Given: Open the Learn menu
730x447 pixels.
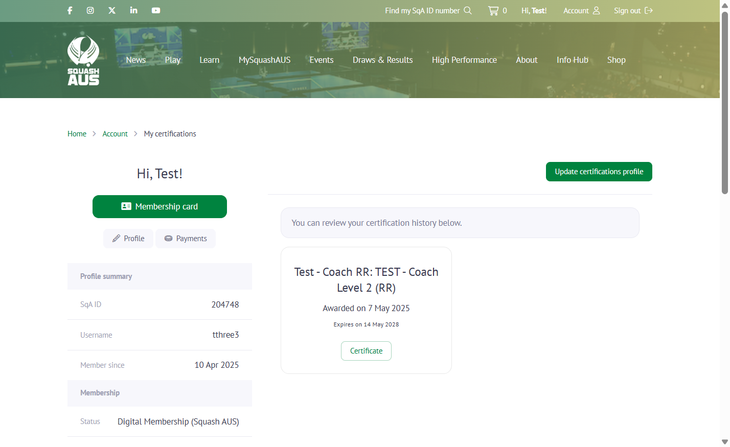Looking at the screenshot, I should (x=210, y=60).
